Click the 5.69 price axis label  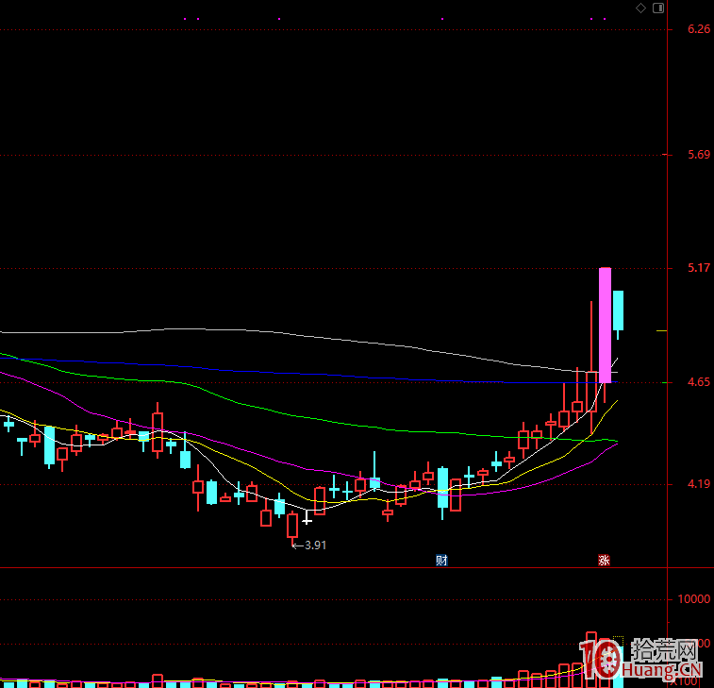tap(699, 155)
